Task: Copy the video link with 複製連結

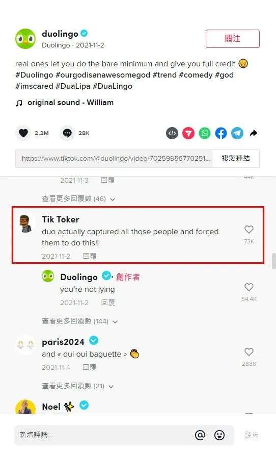Action: [x=236, y=158]
